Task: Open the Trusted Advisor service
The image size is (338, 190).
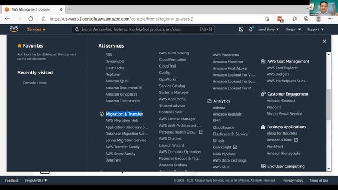Action: click(x=172, y=106)
